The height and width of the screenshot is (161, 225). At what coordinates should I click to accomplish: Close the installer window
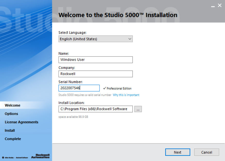point(220,5)
